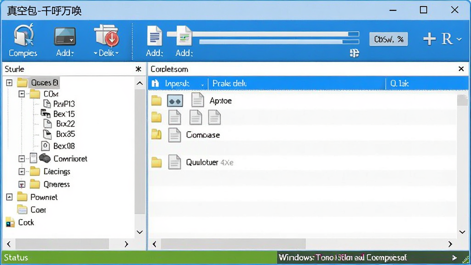Viewport: 471px width, 265px height.
Task: Click the asterisk icon in the Sturle header
Action: [x=138, y=69]
